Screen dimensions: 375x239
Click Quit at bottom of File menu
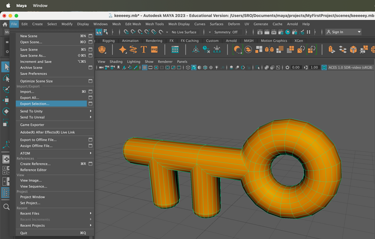(x=24, y=233)
